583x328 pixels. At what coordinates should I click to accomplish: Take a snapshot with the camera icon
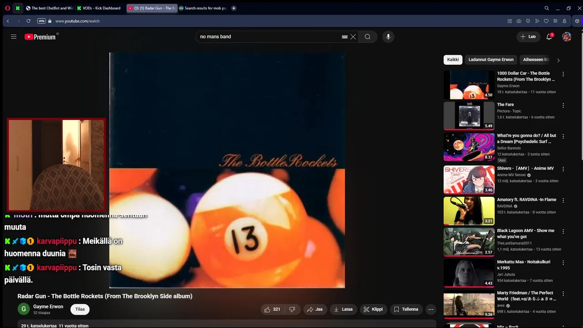click(x=519, y=21)
